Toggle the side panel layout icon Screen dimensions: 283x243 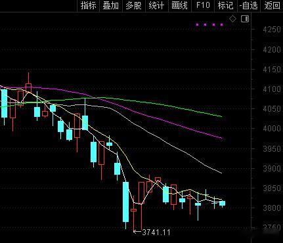(x=245, y=19)
